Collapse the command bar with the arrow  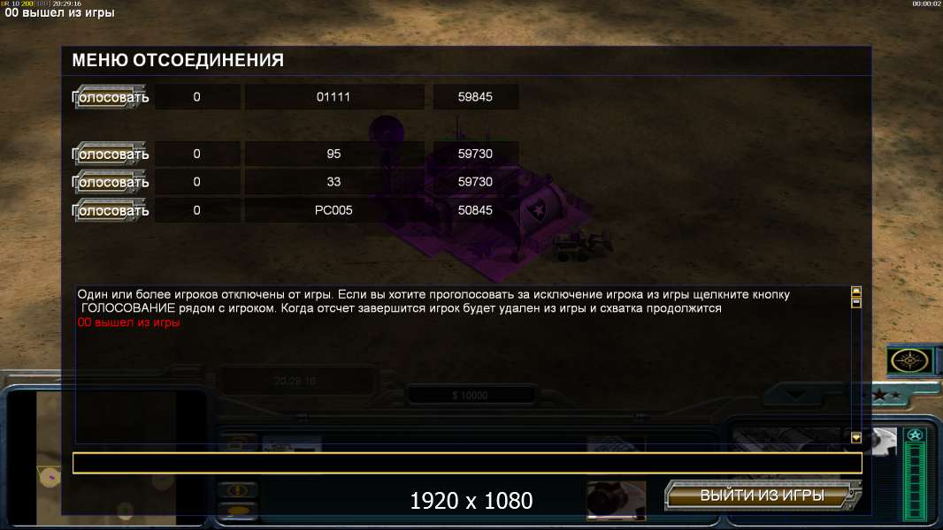tap(796, 395)
